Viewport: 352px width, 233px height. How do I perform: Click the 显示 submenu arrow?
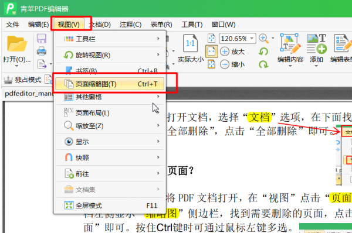(x=158, y=141)
